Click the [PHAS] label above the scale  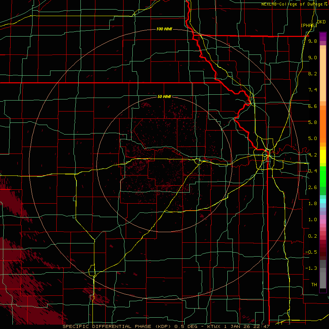pos(309,25)
